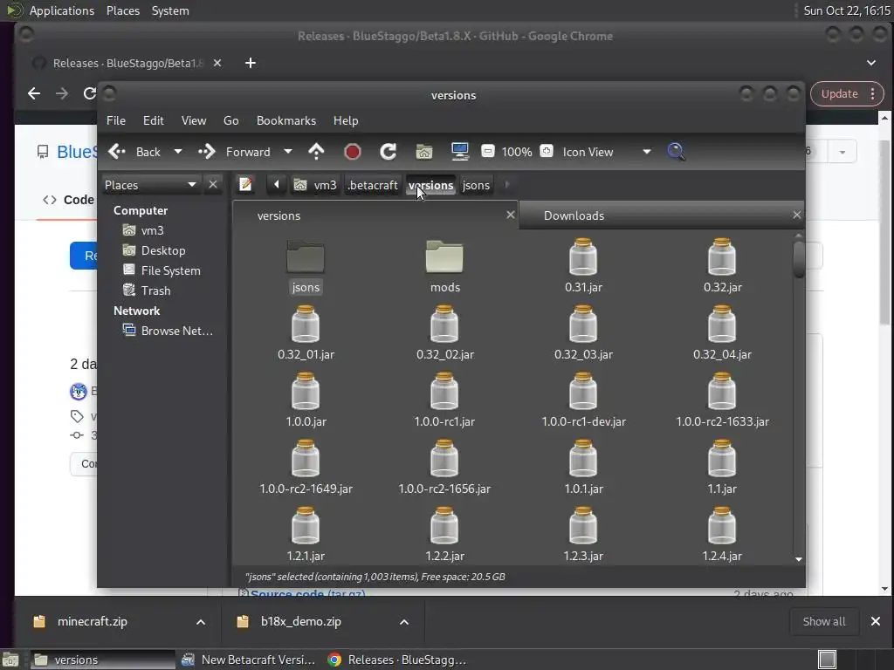Click the Search magnifier icon

[x=676, y=152]
